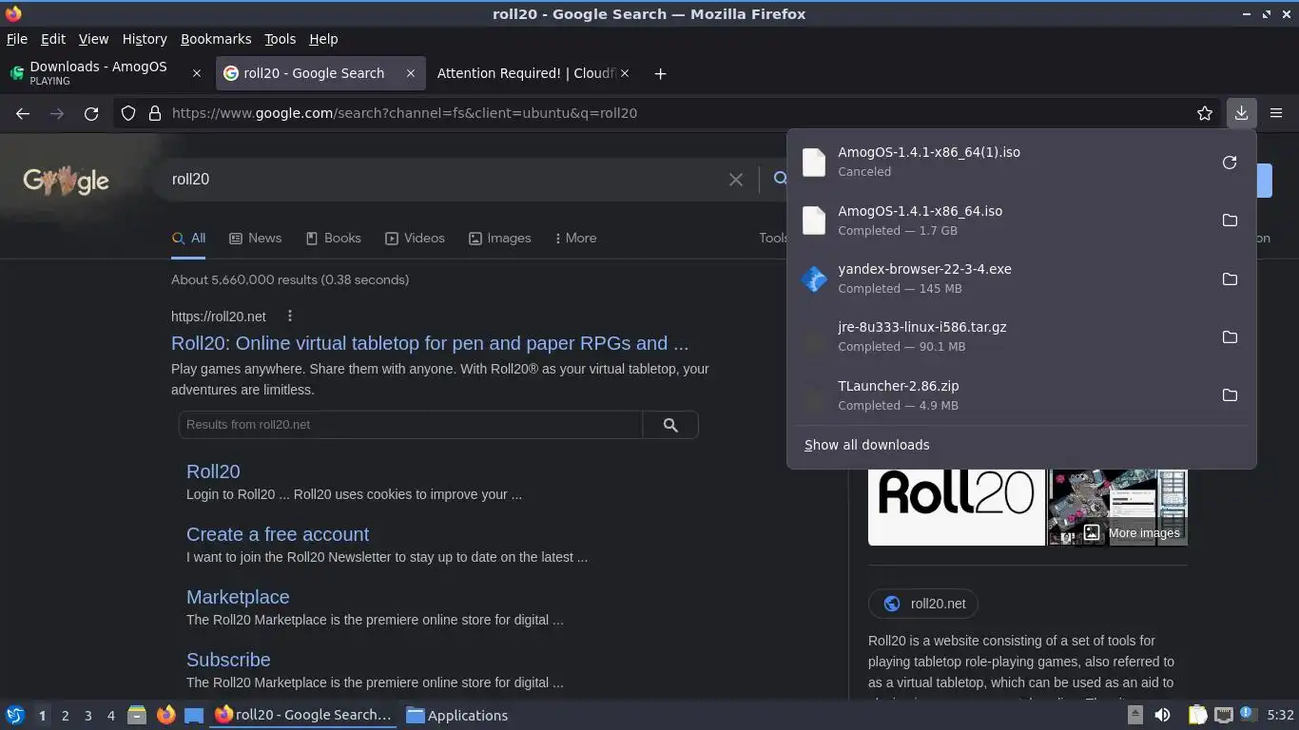Close the Attention Required tab
This screenshot has width=1299, height=730.
click(625, 73)
